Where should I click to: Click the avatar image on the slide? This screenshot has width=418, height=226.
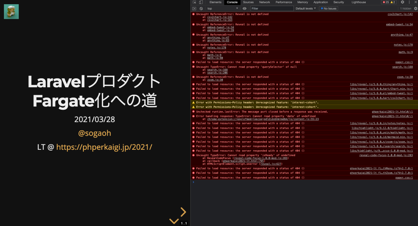[x=11, y=12]
